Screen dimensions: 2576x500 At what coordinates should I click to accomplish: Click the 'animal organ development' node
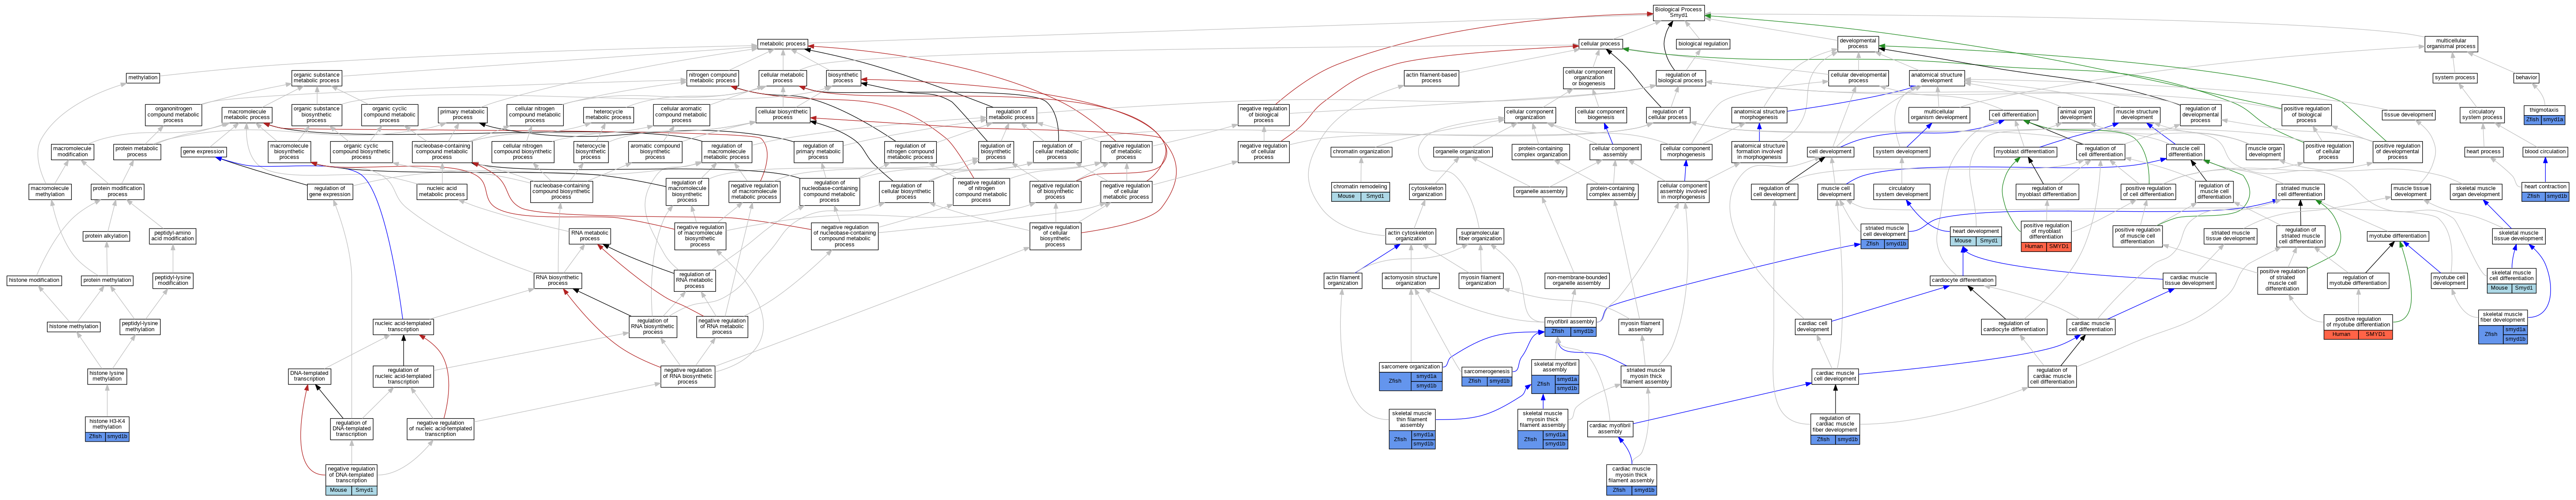tap(2076, 115)
